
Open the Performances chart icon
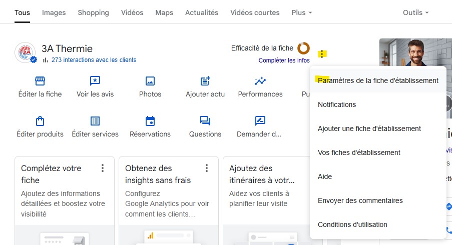[260, 81]
